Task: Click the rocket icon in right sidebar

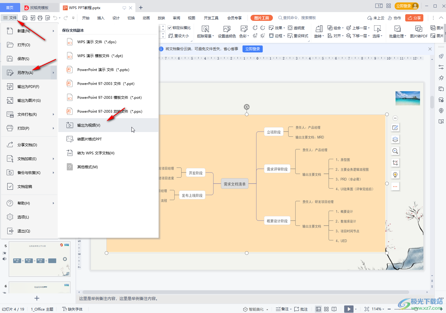Action: [441, 56]
